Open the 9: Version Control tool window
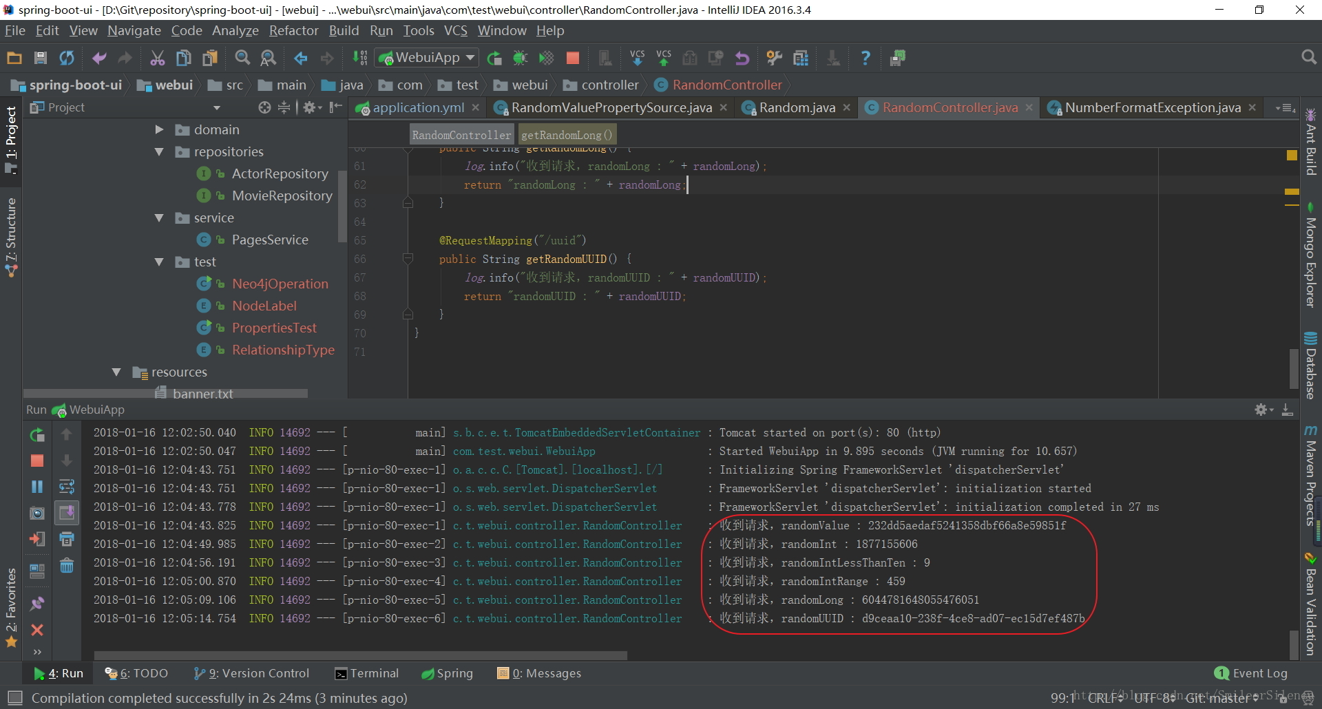The image size is (1322, 709). point(252,673)
